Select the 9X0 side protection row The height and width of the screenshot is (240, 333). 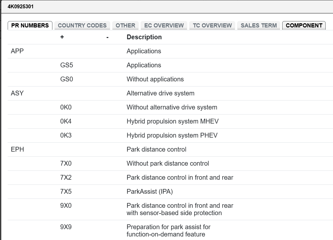pos(170,209)
